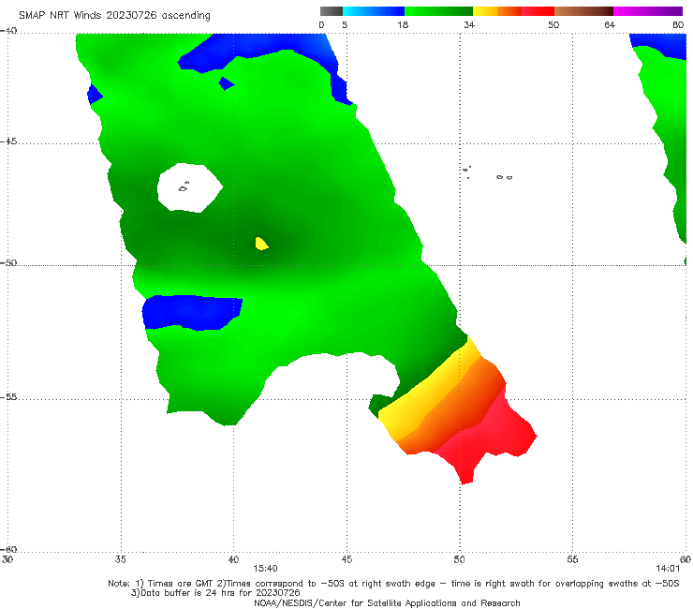The height and width of the screenshot is (609, 693).
Task: Click the small yellow wind spot near 41E
Action: click(261, 244)
